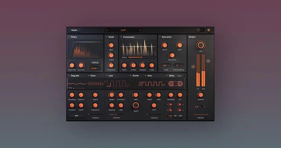Click the Output Makeup slider
Image resolution: width=281 pixels, height=148 pixels.
[x=201, y=115]
